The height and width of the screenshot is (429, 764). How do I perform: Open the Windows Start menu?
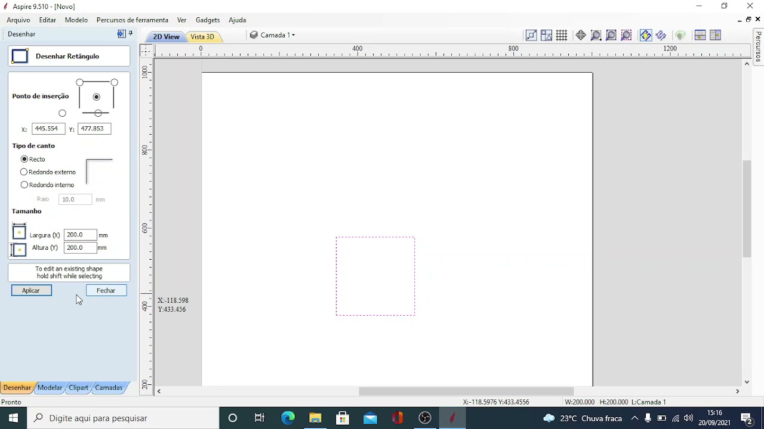[x=13, y=418]
